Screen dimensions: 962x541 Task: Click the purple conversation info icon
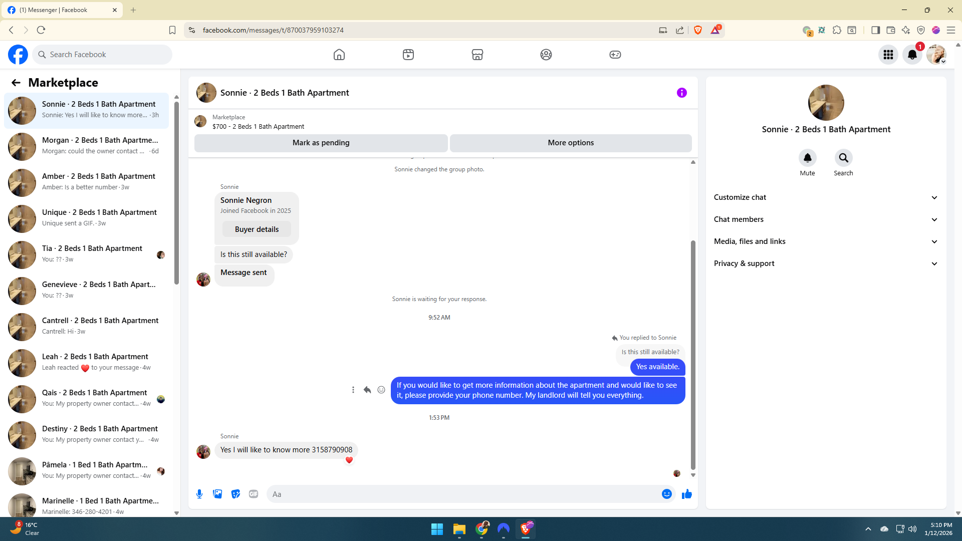pyautogui.click(x=681, y=93)
